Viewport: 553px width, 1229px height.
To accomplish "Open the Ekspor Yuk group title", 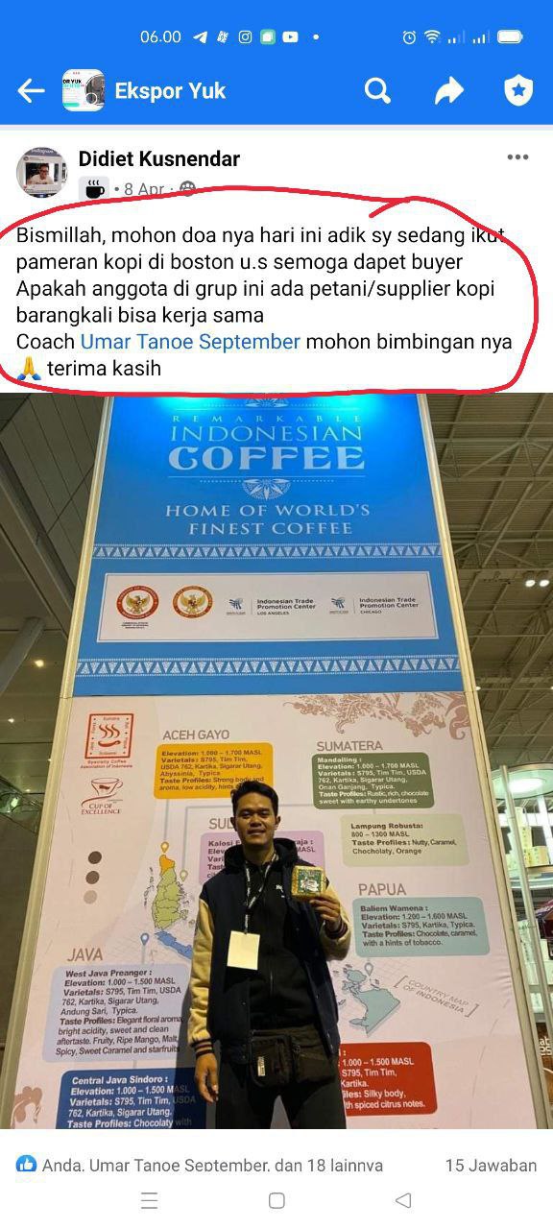I will coord(170,91).
